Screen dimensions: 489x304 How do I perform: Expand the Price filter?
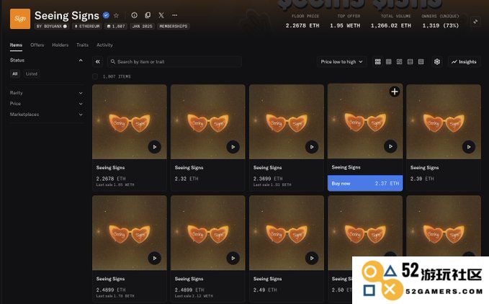pyautogui.click(x=47, y=104)
